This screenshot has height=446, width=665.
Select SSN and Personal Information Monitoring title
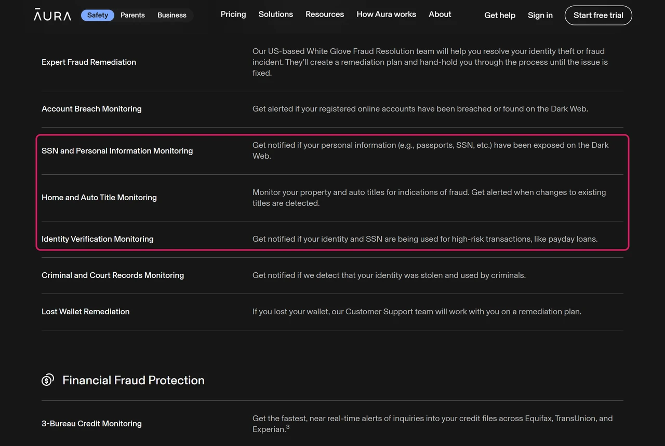(117, 151)
